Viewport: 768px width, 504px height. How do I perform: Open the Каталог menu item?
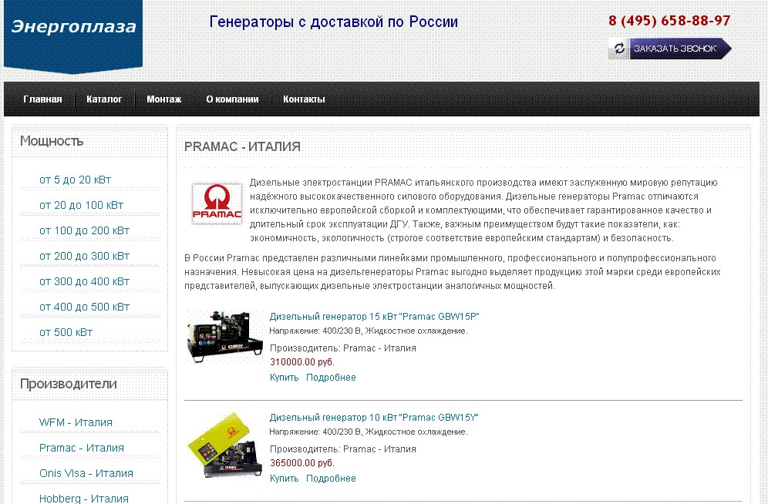coord(104,99)
